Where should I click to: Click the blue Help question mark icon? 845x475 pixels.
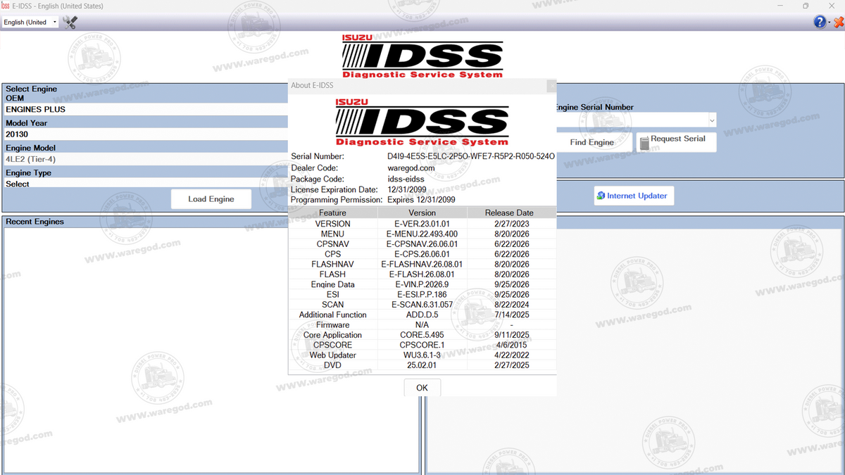820,22
